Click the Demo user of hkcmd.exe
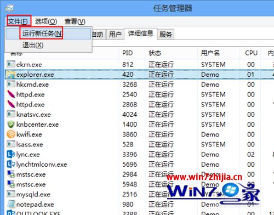 coord(210,84)
